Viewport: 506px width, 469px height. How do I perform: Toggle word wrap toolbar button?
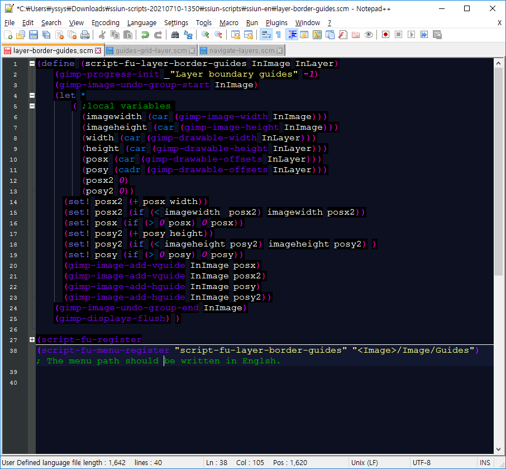[x=266, y=35]
